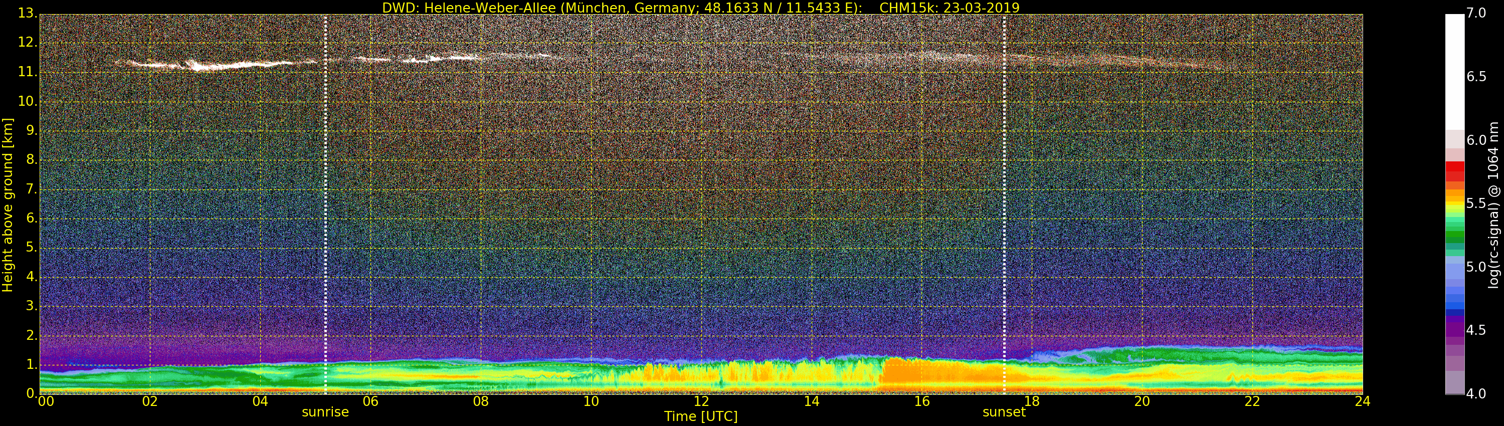Click the white dotted sunset marker line
This screenshot has height=426, width=1504.
(x=1004, y=204)
